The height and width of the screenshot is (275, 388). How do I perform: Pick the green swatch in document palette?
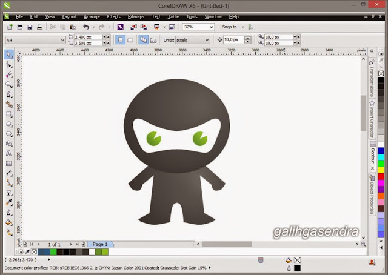[x=53, y=252]
